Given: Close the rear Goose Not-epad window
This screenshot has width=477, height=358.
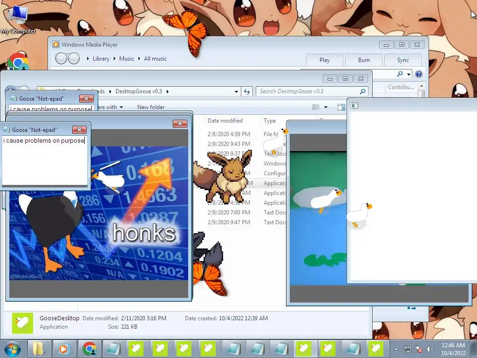Looking at the screenshot, I should click(x=86, y=98).
